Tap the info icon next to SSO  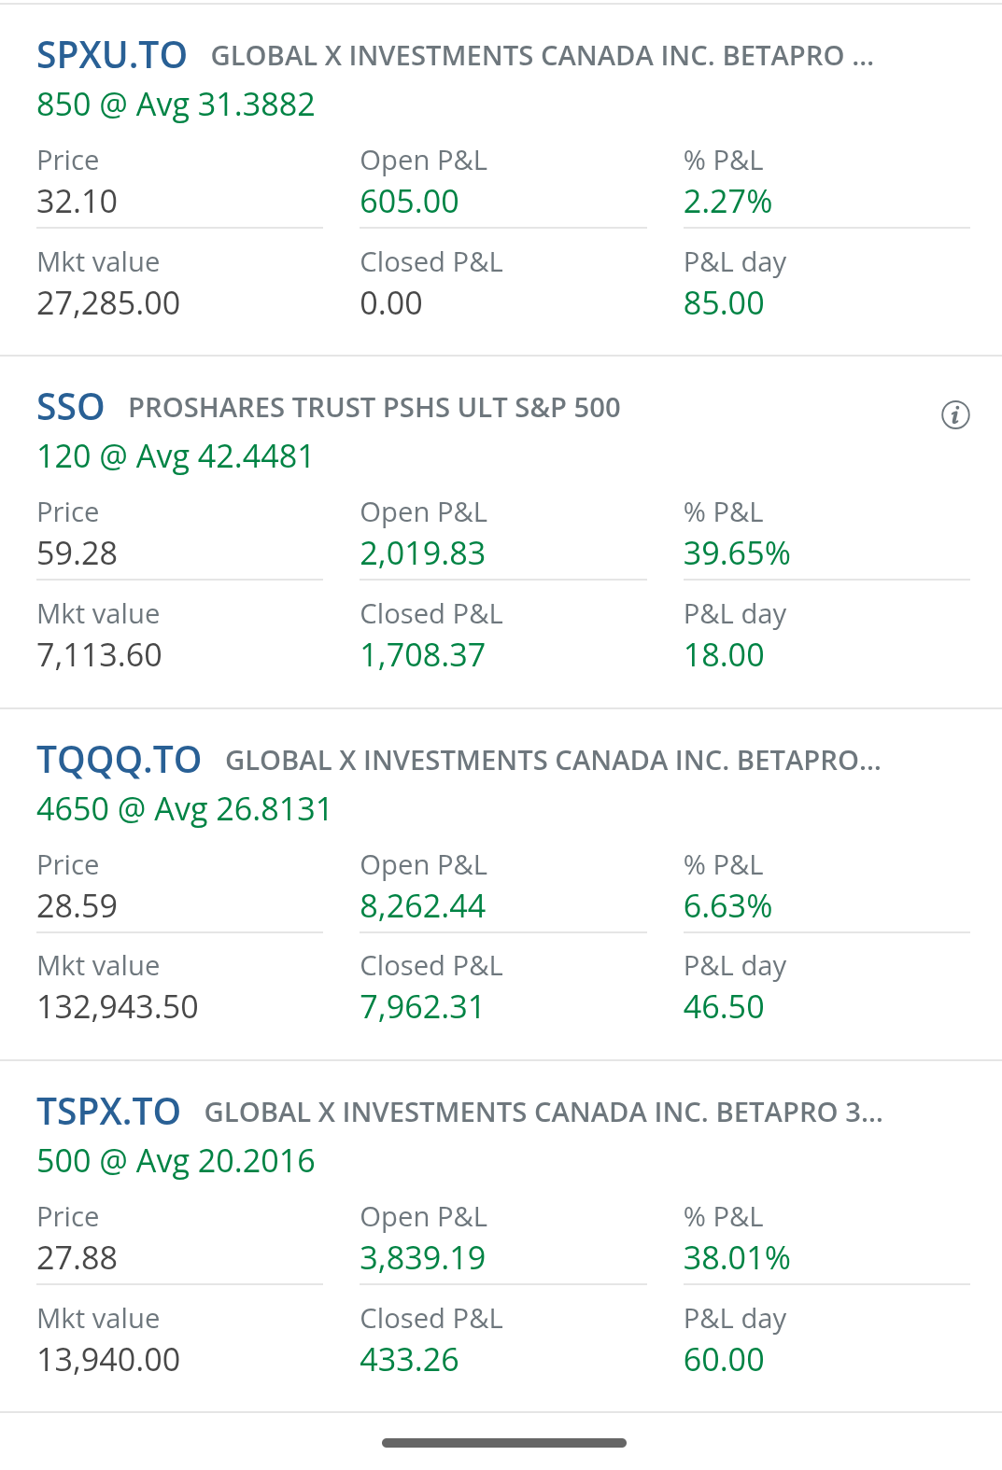(x=954, y=414)
